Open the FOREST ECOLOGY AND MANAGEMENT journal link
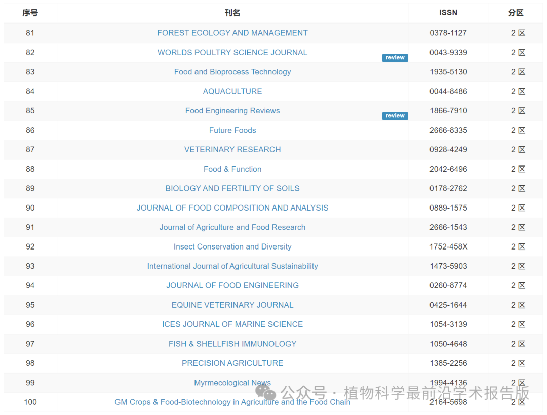This screenshot has height=415, width=547. click(232, 33)
